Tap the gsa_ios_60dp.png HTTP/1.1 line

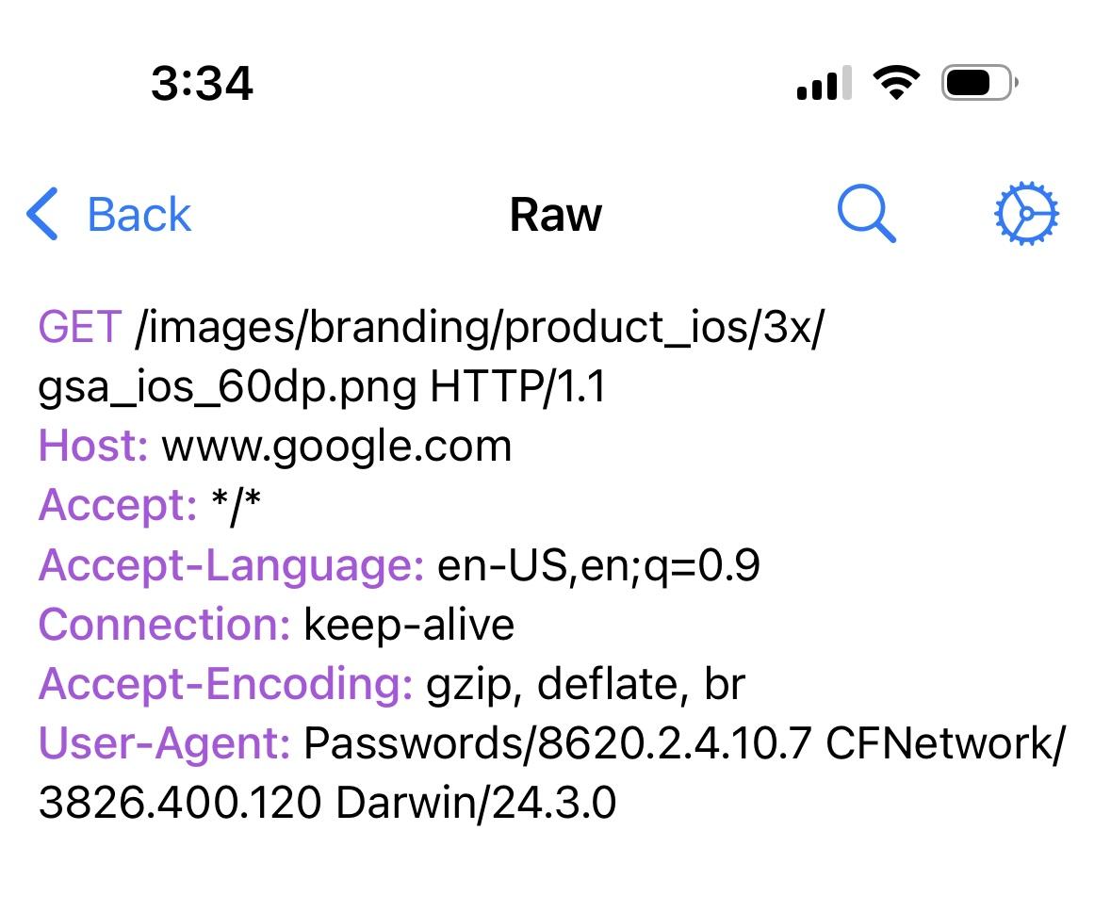tap(322, 389)
